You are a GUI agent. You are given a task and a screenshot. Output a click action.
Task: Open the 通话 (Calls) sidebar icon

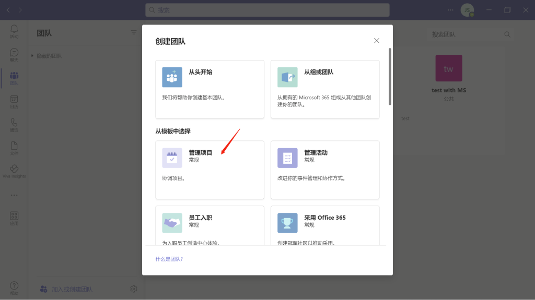(14, 125)
